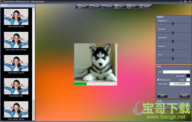Screen dimensions: 192x122
Task: Print the picture with Print button
Action: pyautogui.click(x=131, y=6)
